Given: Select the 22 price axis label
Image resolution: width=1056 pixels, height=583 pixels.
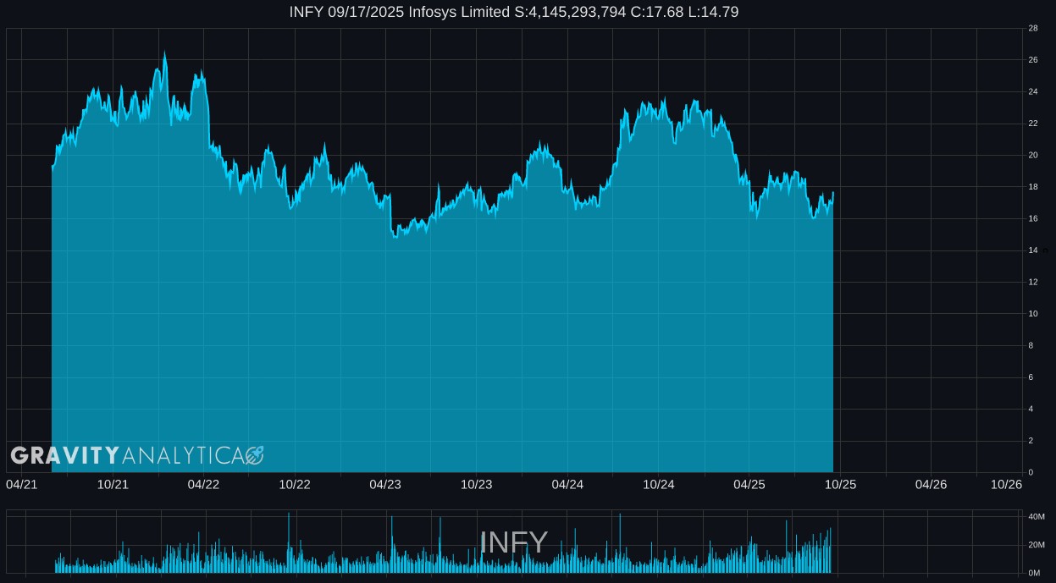Looking at the screenshot, I should pyautogui.click(x=1033, y=124).
